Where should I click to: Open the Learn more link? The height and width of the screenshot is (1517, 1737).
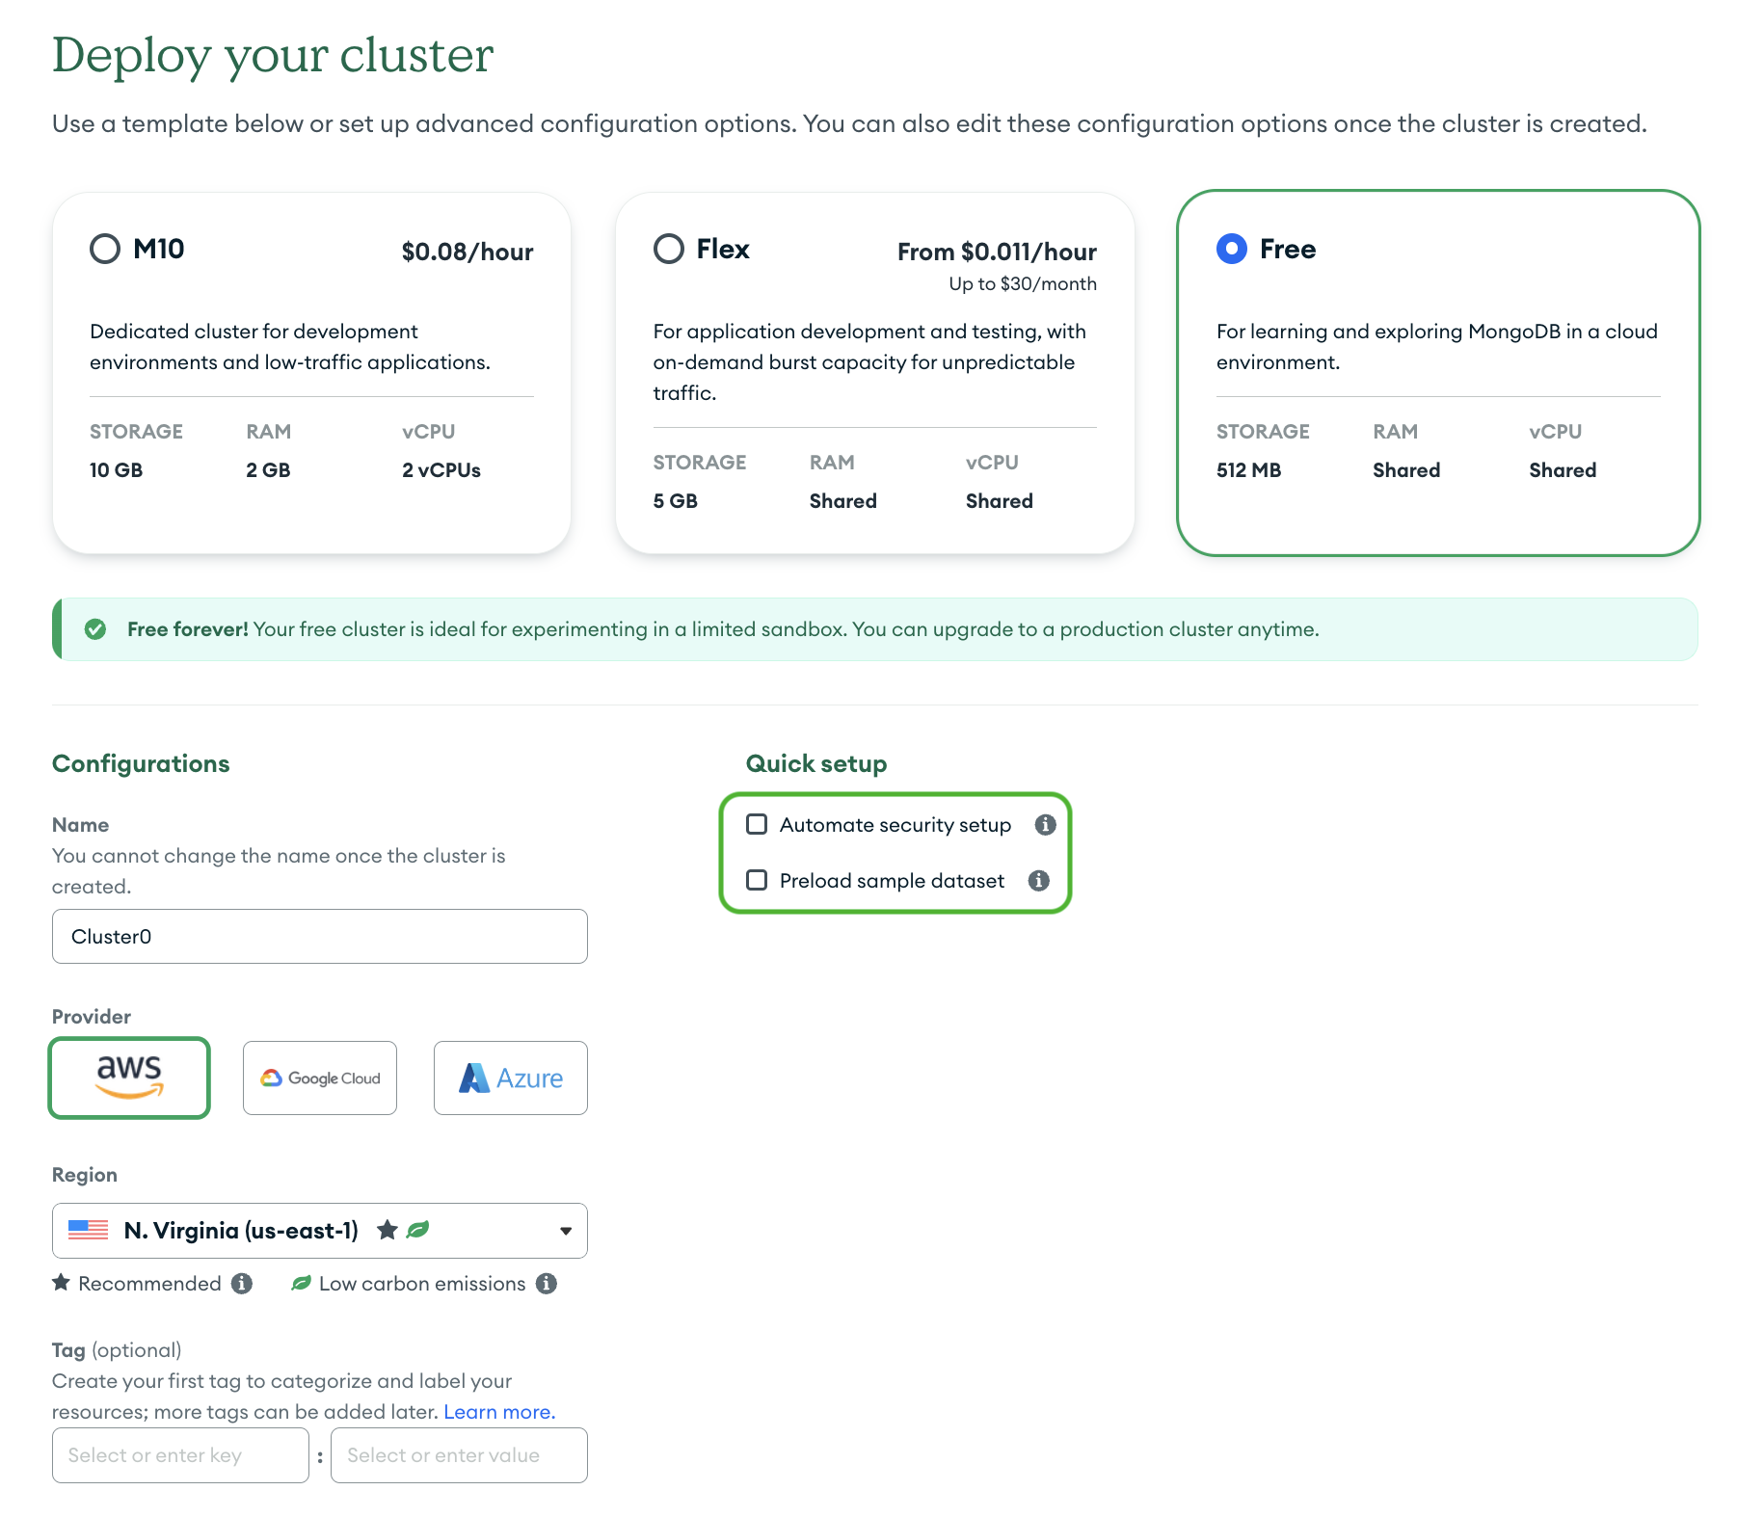(499, 1412)
